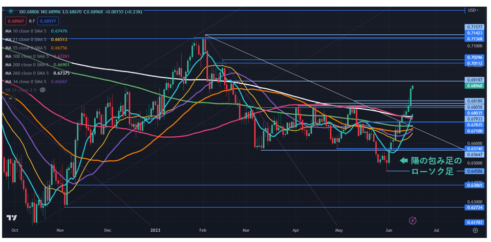491x242 pixels.
Task: Click the 0.67100 price label
Action: (x=474, y=131)
